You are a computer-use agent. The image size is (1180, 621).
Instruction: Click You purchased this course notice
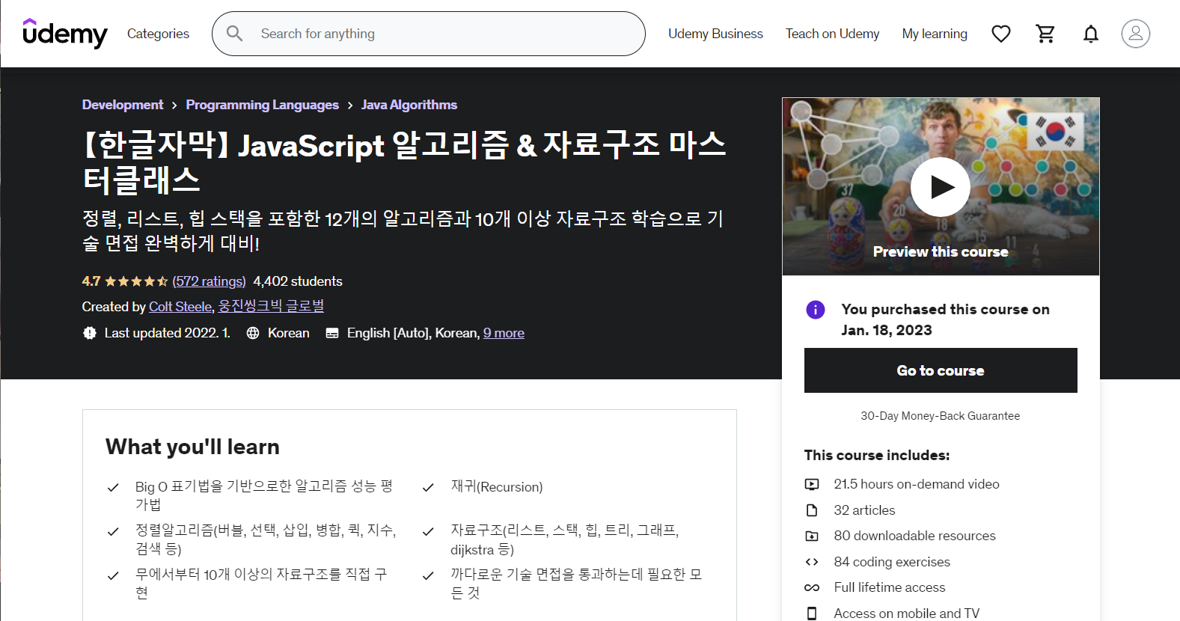(x=945, y=319)
